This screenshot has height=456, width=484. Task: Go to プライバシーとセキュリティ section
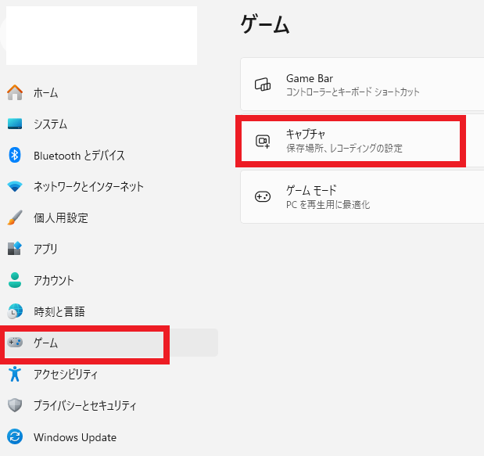coord(85,406)
